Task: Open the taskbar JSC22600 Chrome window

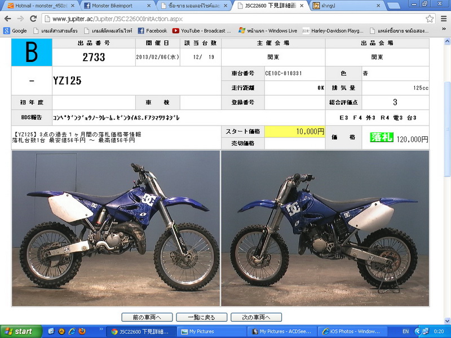Action: [140, 331]
